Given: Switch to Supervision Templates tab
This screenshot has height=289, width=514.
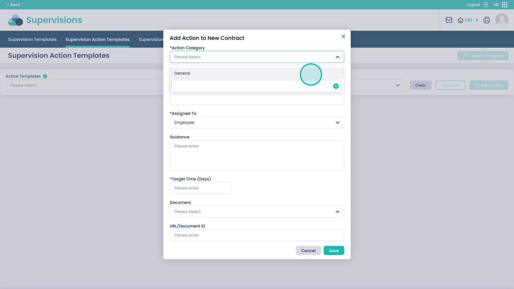Looking at the screenshot, I should [x=32, y=39].
